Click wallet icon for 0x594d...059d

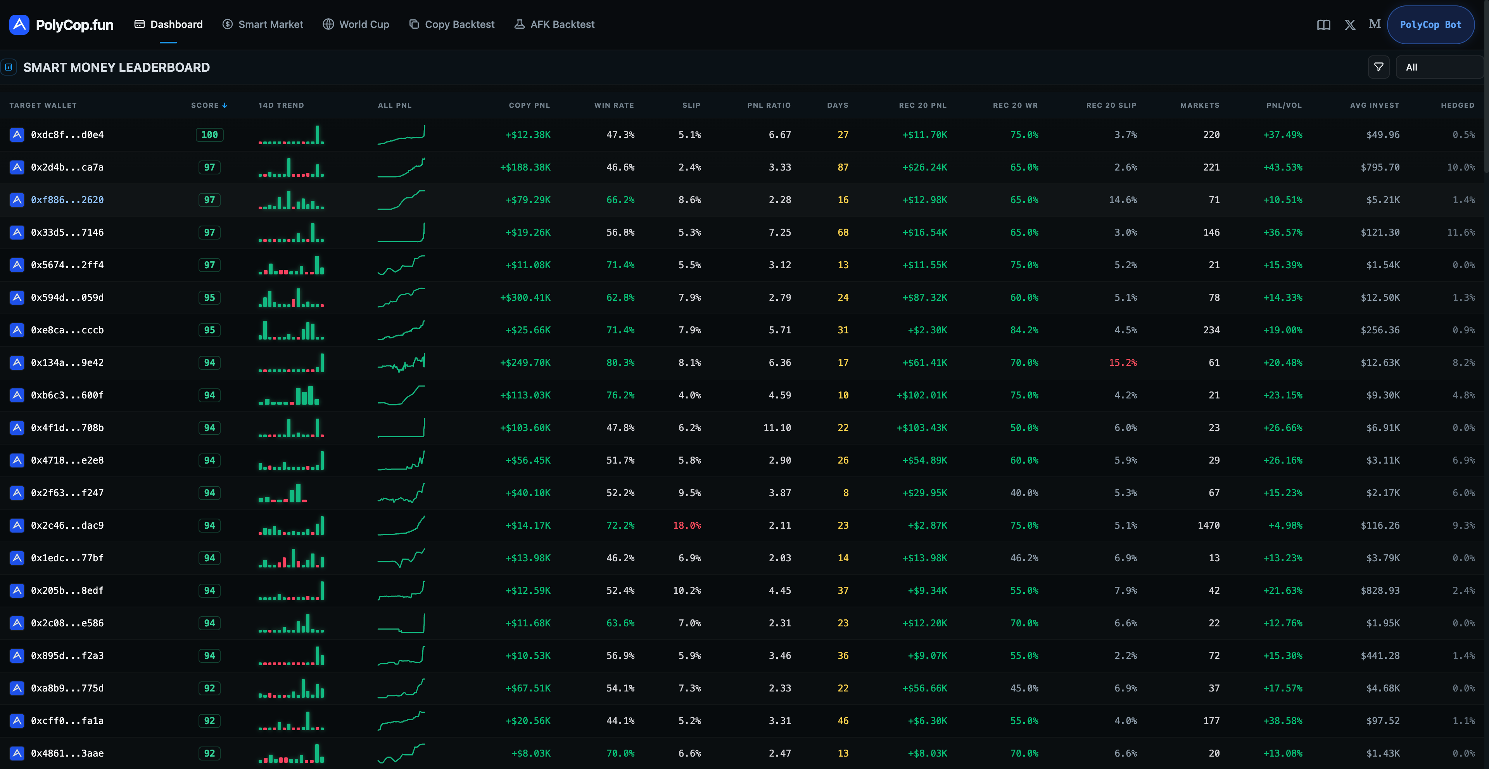tap(17, 298)
